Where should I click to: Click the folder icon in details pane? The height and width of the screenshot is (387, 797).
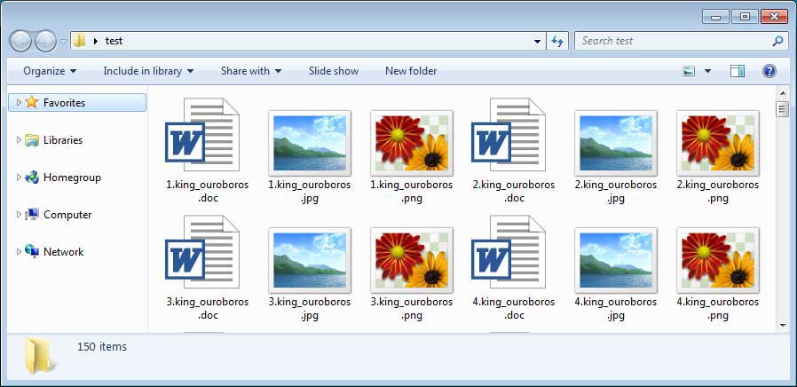point(39,355)
